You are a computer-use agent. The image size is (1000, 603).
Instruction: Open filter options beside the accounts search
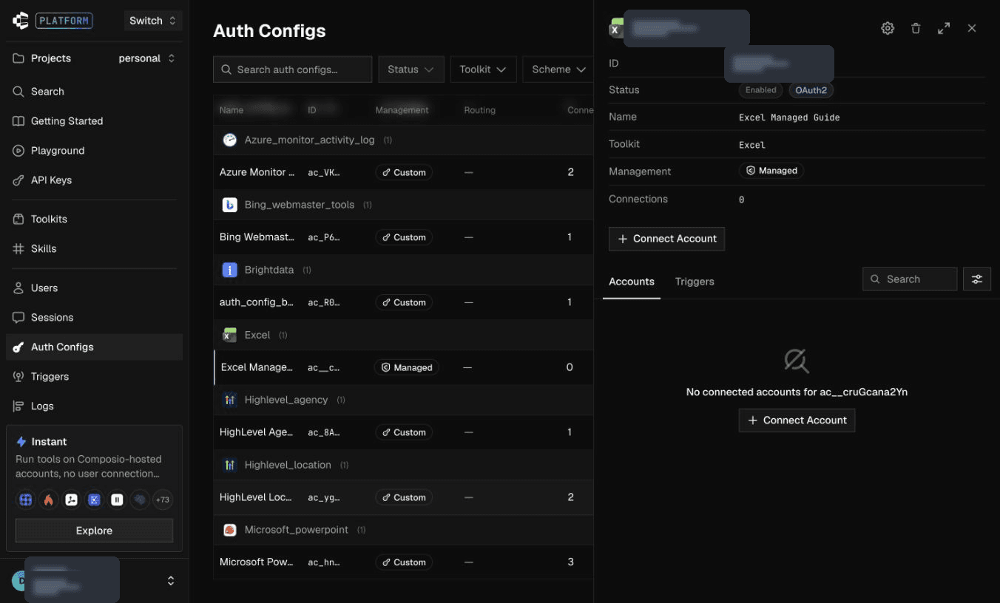pos(977,279)
